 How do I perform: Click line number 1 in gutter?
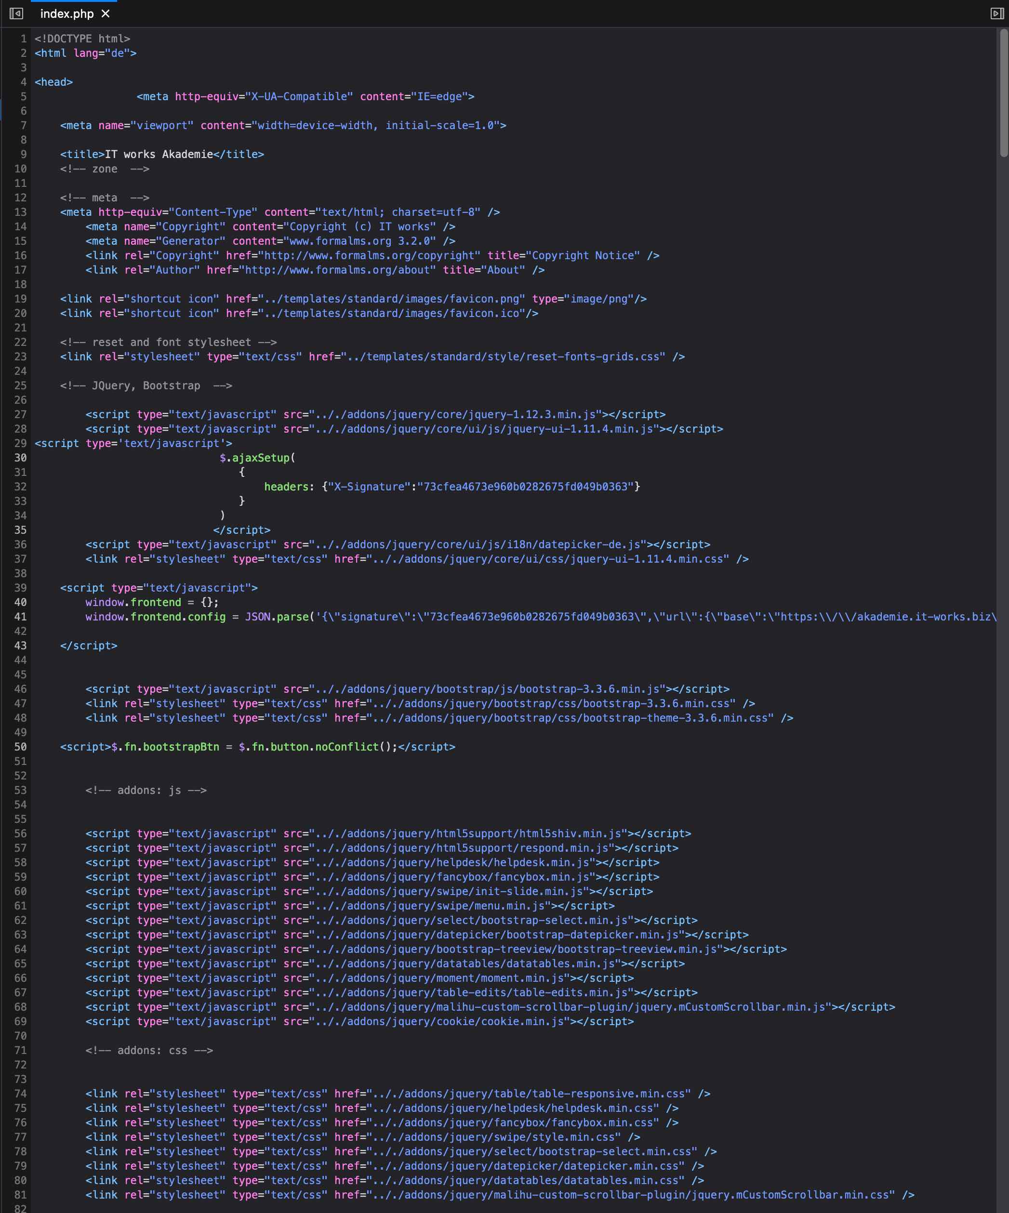[x=23, y=39]
